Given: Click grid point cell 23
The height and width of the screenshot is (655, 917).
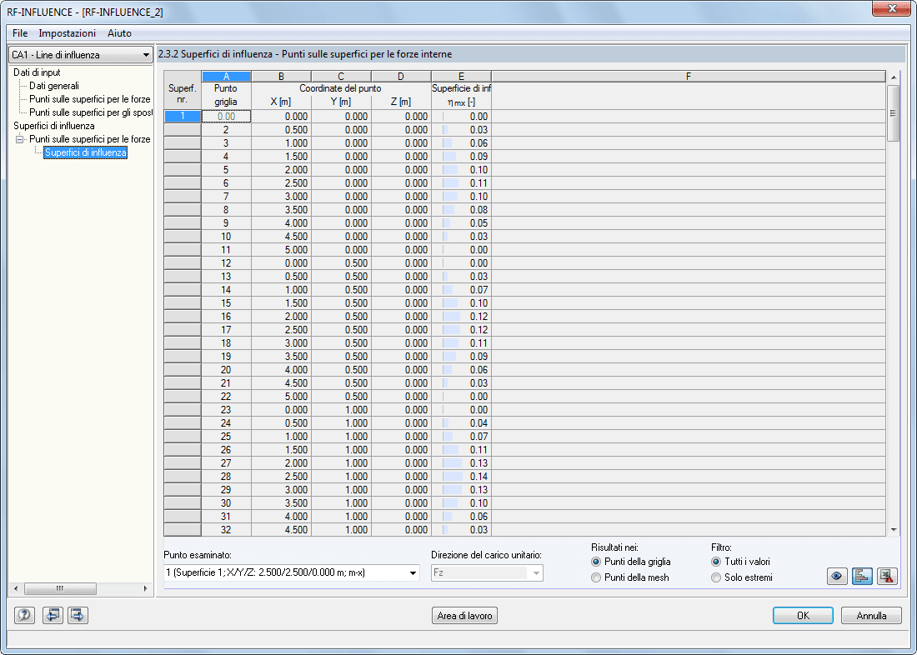Looking at the screenshot, I should (226, 410).
